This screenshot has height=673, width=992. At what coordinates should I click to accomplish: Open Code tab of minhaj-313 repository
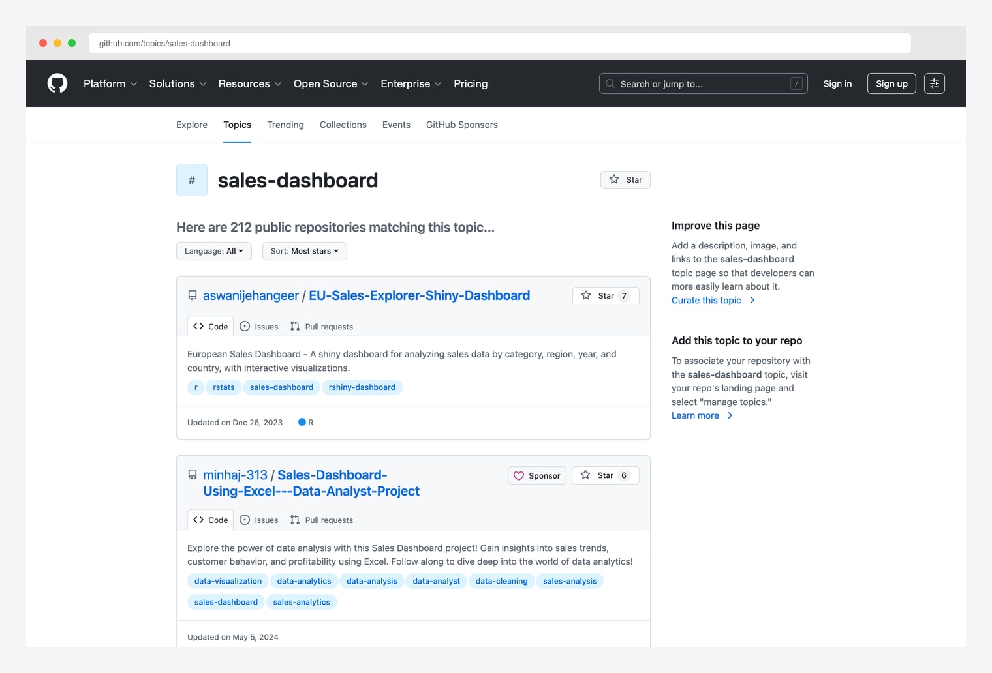(x=211, y=520)
